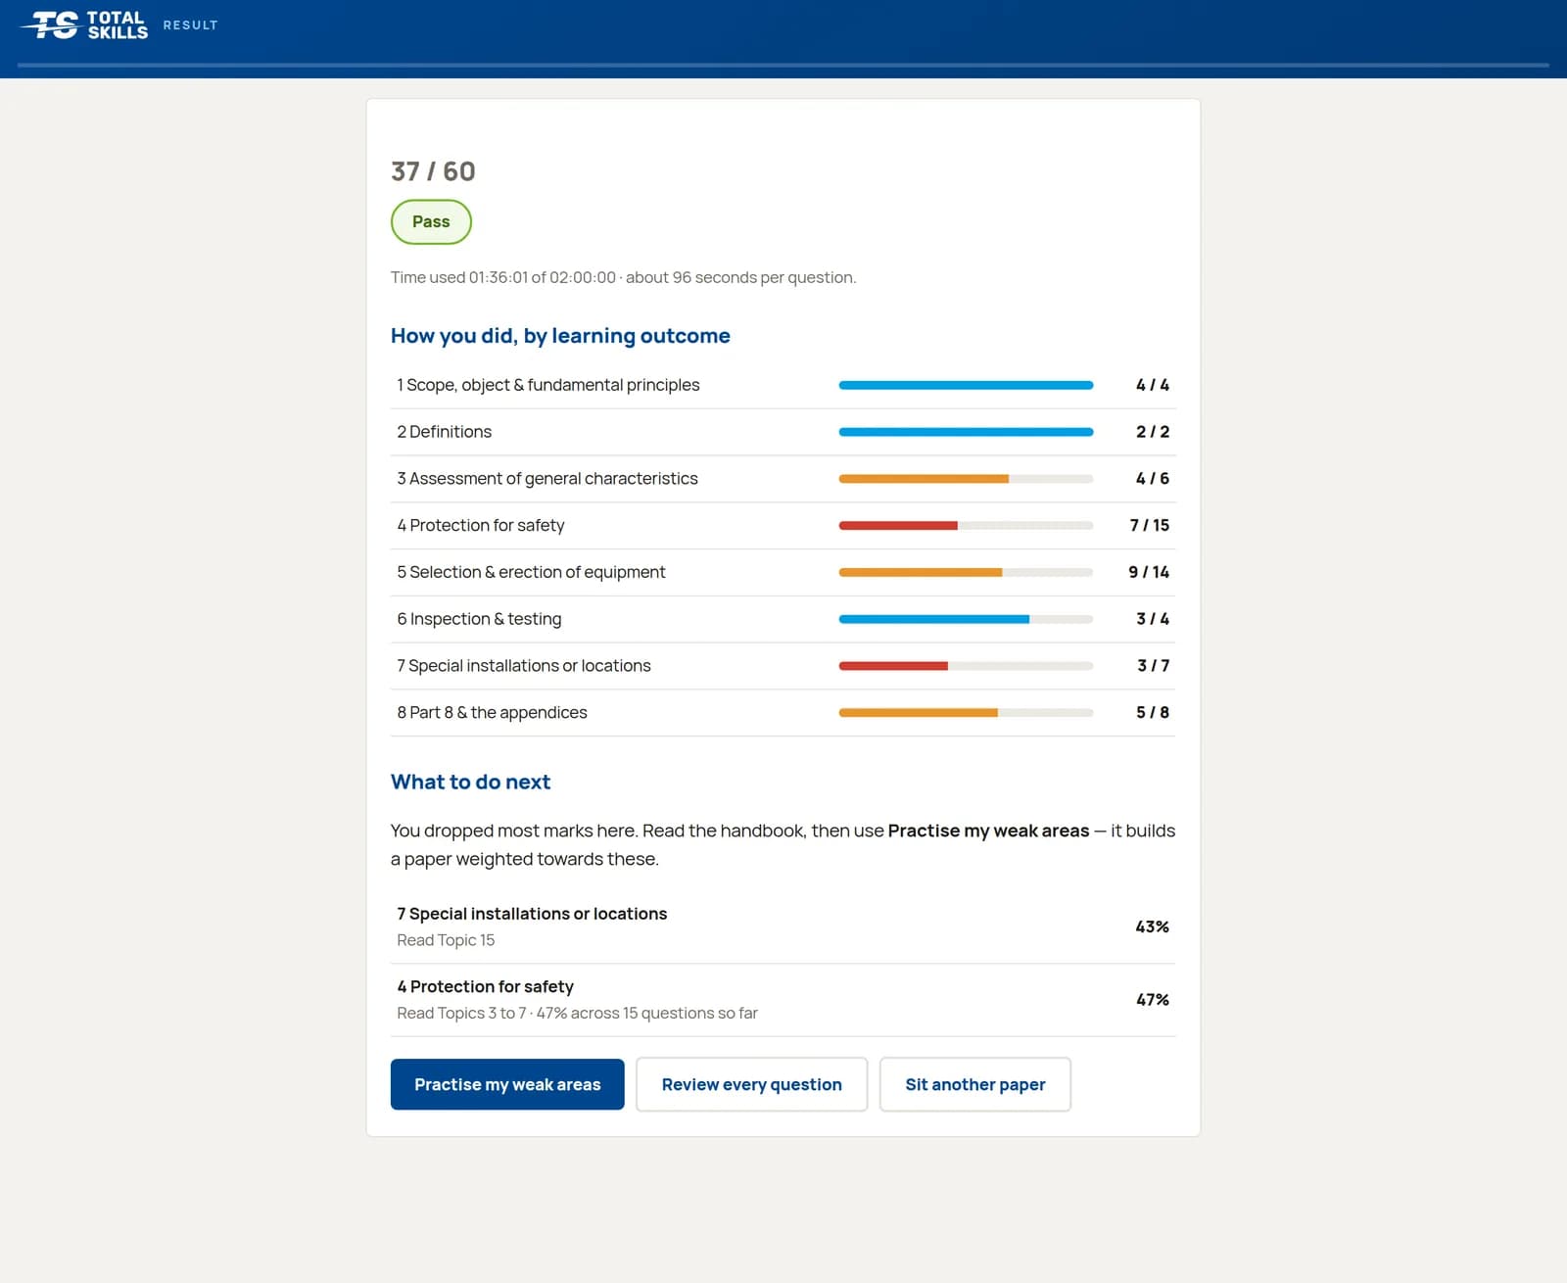Open weak area '4 Protection for safety'

pyautogui.click(x=783, y=1000)
